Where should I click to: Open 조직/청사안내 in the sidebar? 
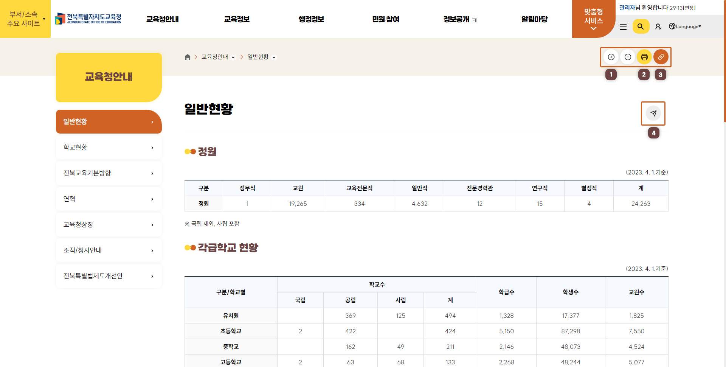[x=109, y=250]
